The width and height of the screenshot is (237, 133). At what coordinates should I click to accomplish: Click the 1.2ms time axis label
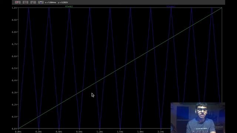[100, 132]
